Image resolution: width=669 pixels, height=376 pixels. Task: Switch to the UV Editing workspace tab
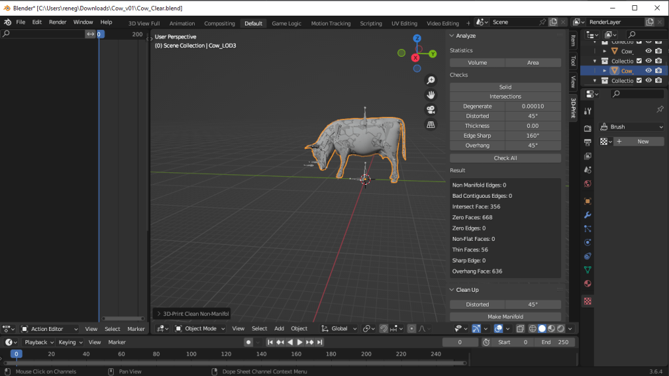(x=404, y=23)
